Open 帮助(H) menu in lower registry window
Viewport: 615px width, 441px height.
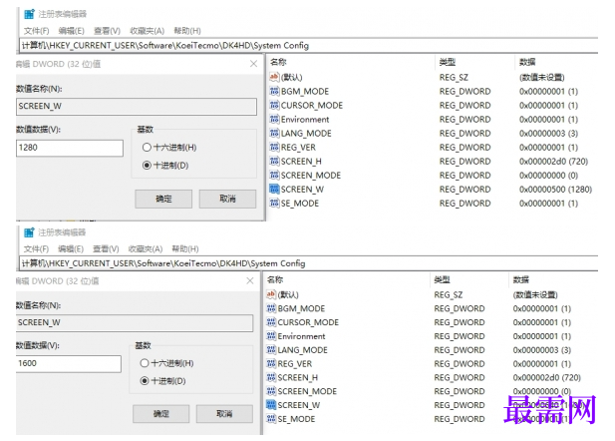[x=185, y=249]
